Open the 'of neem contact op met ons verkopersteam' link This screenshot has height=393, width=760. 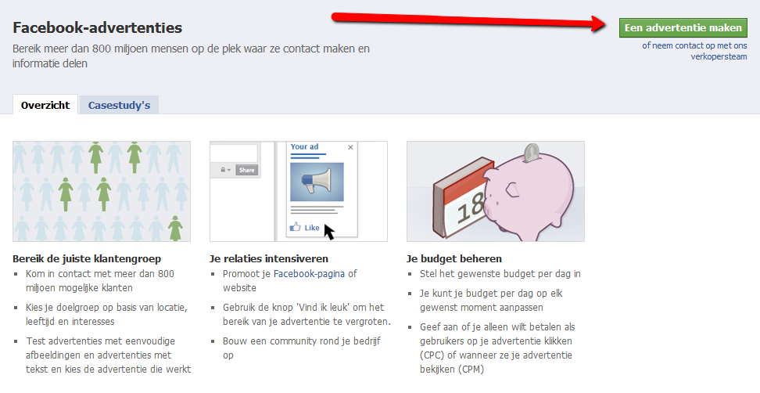pyautogui.click(x=694, y=51)
